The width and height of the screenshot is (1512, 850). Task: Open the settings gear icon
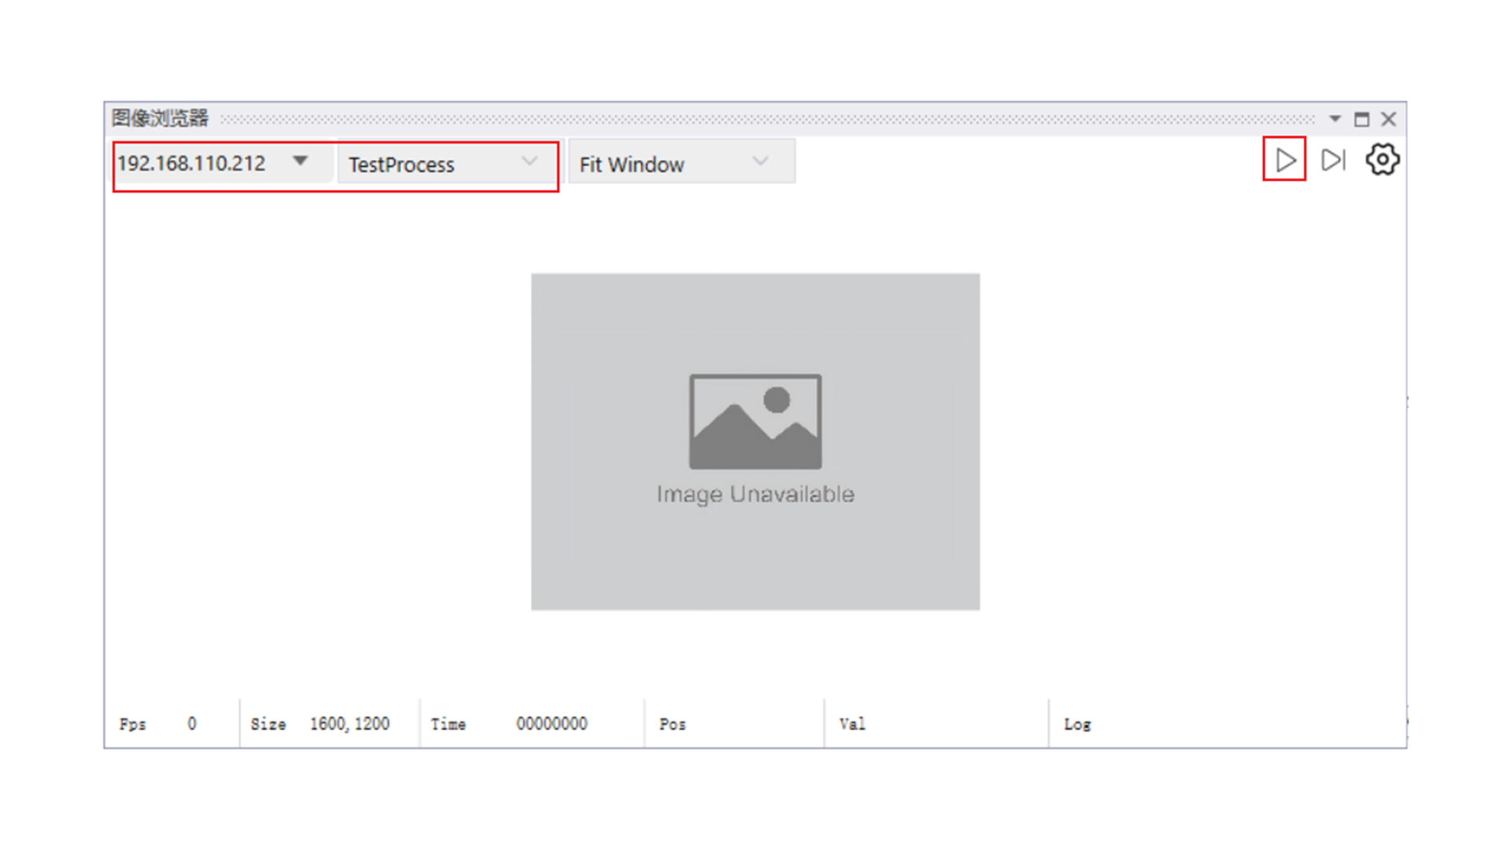(x=1382, y=160)
